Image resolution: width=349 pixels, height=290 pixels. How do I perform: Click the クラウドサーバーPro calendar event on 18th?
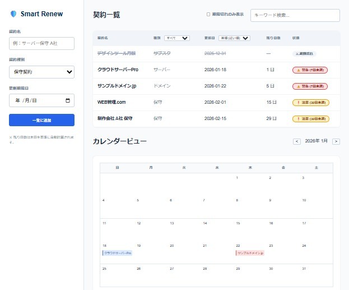click(117, 253)
